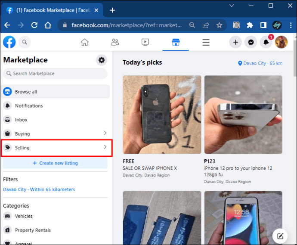Open the notifications bell icon
This screenshot has width=297, height=245.
[266, 42]
